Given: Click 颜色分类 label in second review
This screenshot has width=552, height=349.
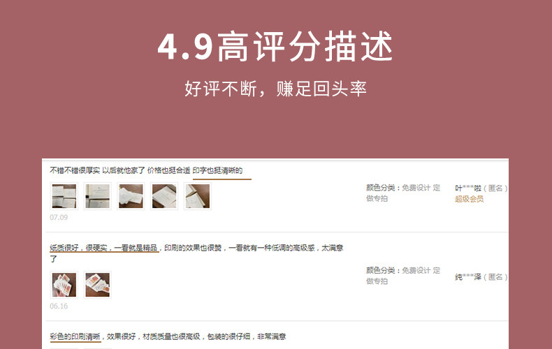Looking at the screenshot, I should pyautogui.click(x=381, y=271).
